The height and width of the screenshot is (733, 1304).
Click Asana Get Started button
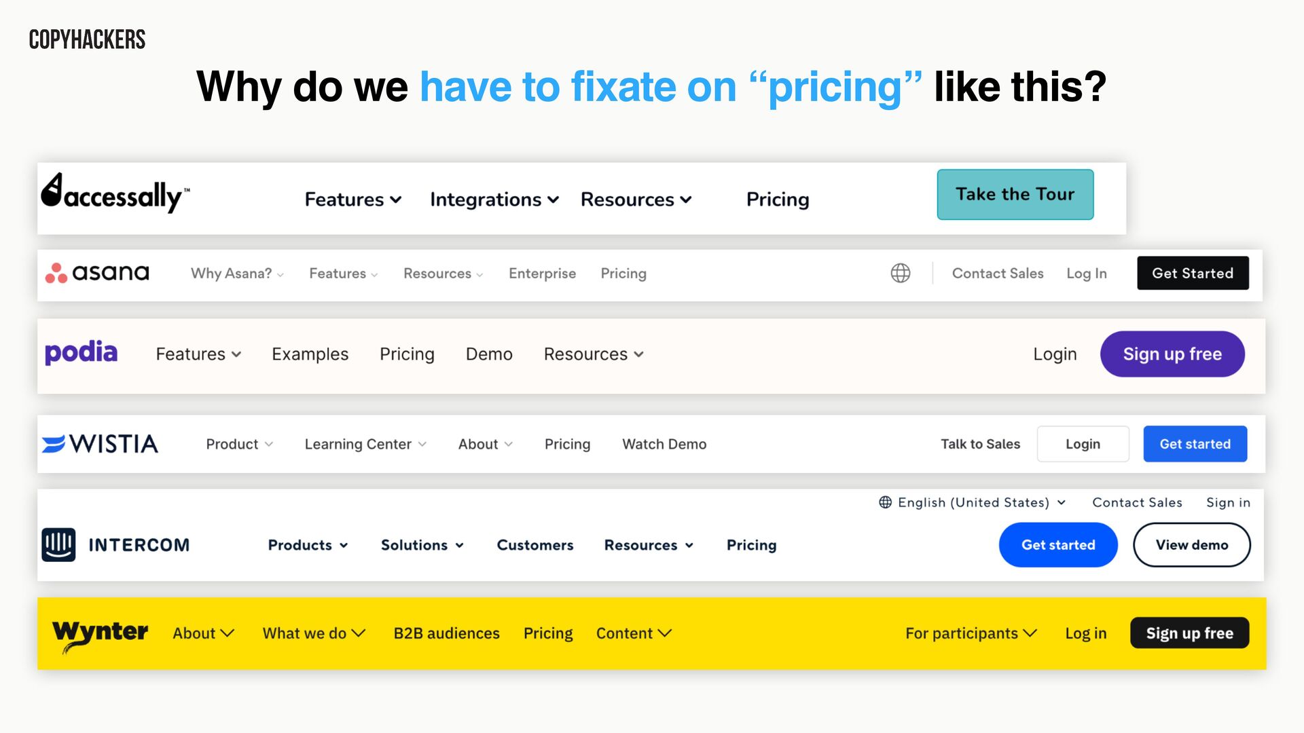pyautogui.click(x=1193, y=273)
